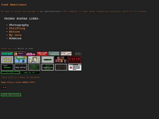Click the Neocities badge
This screenshot has height=119, width=159.
point(7,54)
